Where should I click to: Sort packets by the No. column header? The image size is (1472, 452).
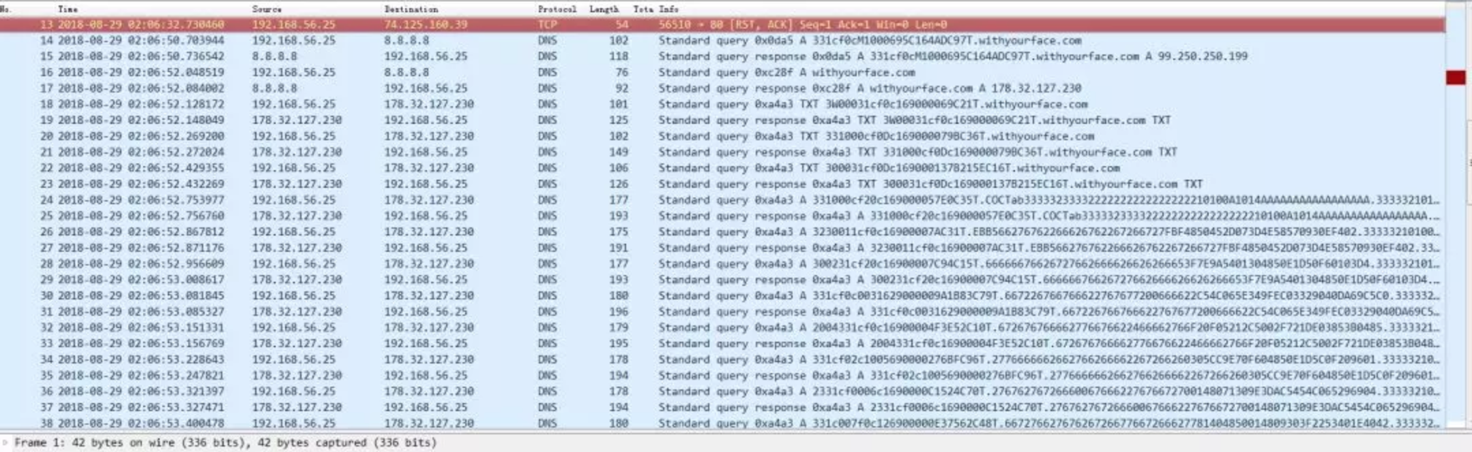pos(5,10)
